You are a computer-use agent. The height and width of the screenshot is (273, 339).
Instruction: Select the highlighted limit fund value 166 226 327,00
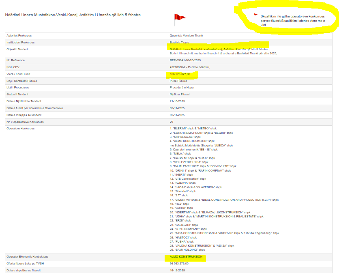coord(180,74)
